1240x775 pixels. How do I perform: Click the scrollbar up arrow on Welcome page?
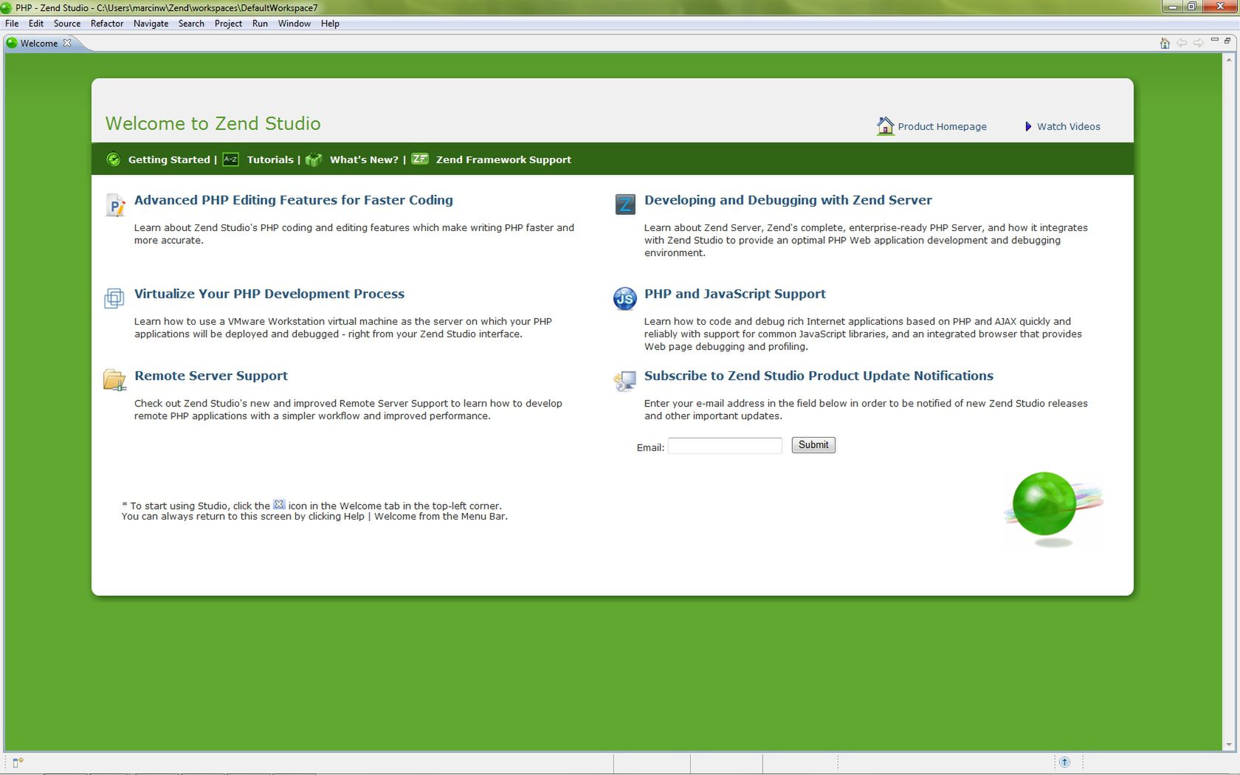tap(1230, 60)
